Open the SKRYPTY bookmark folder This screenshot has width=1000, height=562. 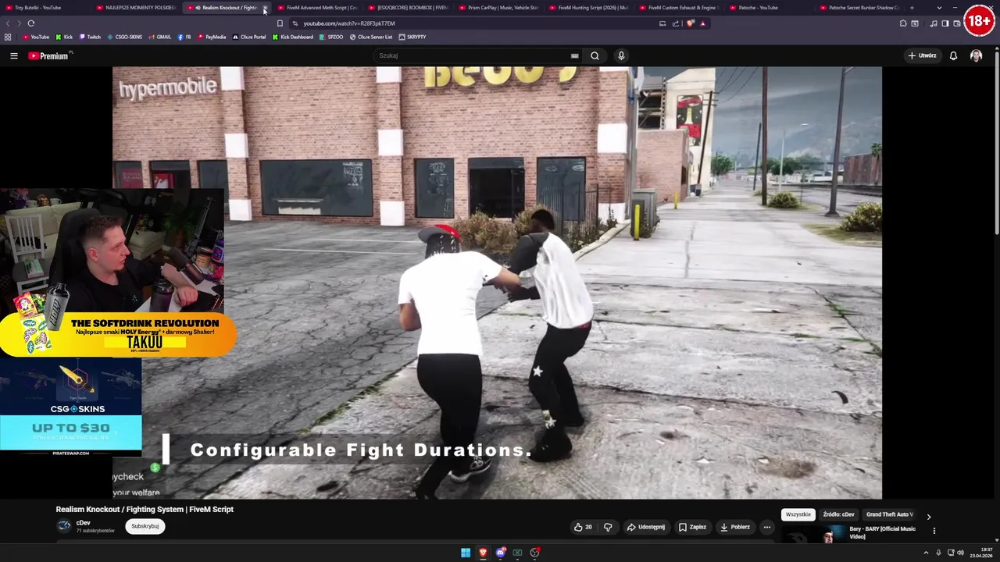412,37
